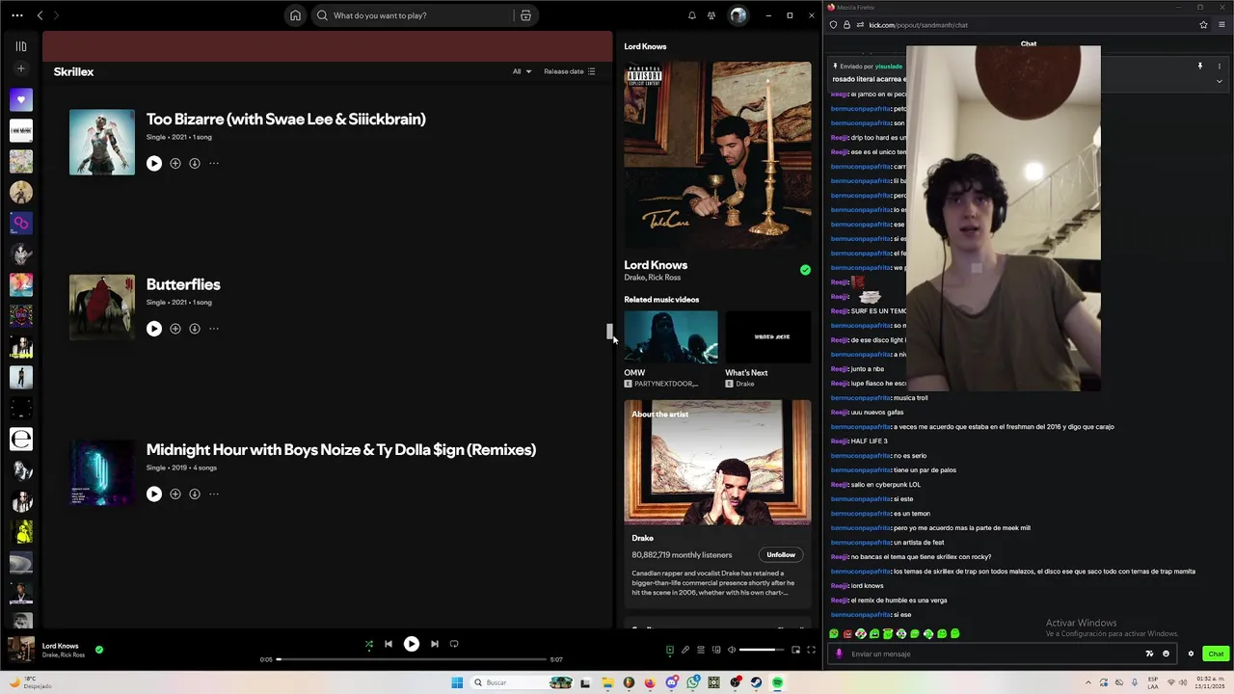Screen dimensions: 1234x694
Task: Download the Too Bizarre single
Action: [195, 163]
